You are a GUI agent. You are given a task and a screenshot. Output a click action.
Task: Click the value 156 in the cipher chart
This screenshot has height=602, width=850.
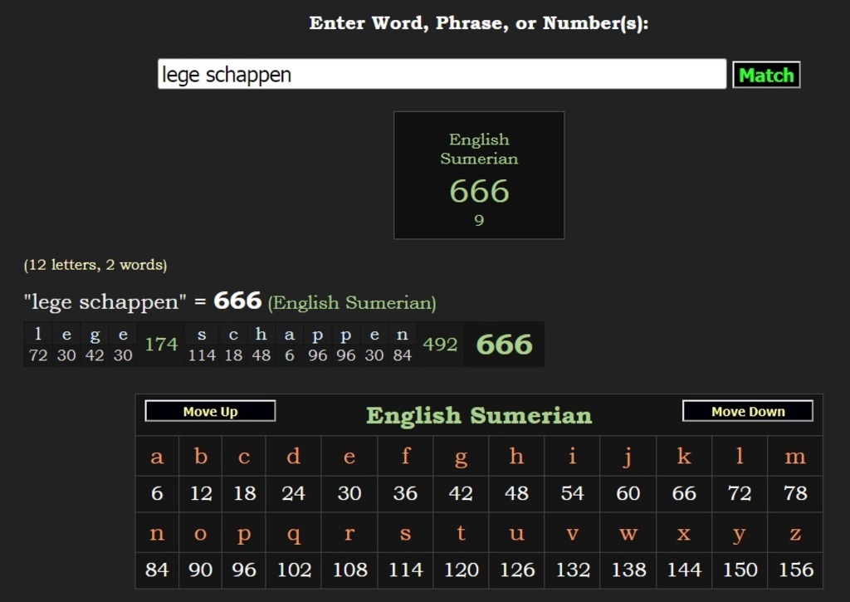click(x=795, y=570)
